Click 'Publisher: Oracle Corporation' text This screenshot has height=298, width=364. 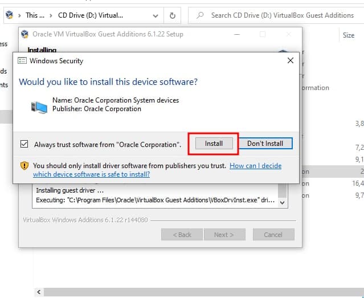(97, 109)
